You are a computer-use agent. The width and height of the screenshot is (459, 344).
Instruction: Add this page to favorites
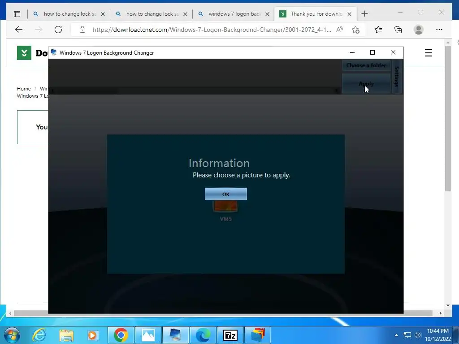point(355,30)
